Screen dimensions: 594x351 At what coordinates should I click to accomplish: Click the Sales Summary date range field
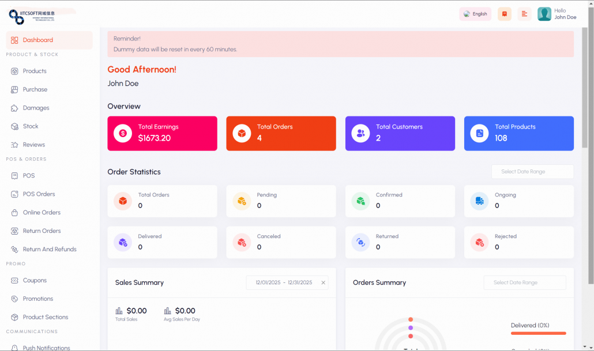point(283,282)
